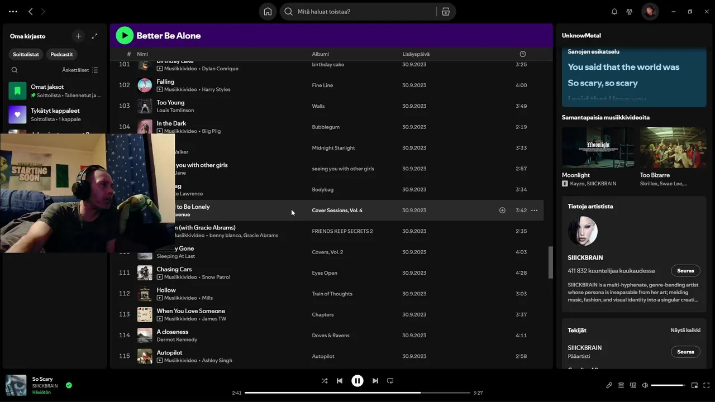The width and height of the screenshot is (715, 402).
Task: Filter library by Soittolistat
Action: click(26, 54)
